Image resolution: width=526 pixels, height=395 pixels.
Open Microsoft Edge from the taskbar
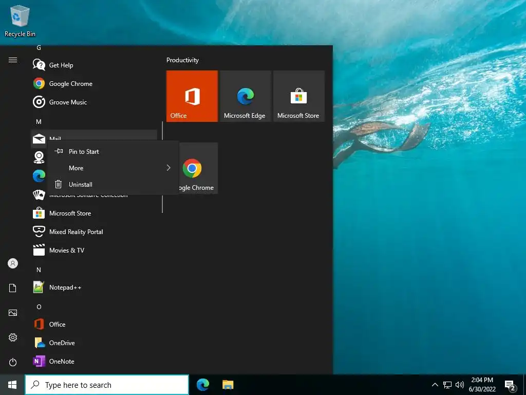click(203, 385)
